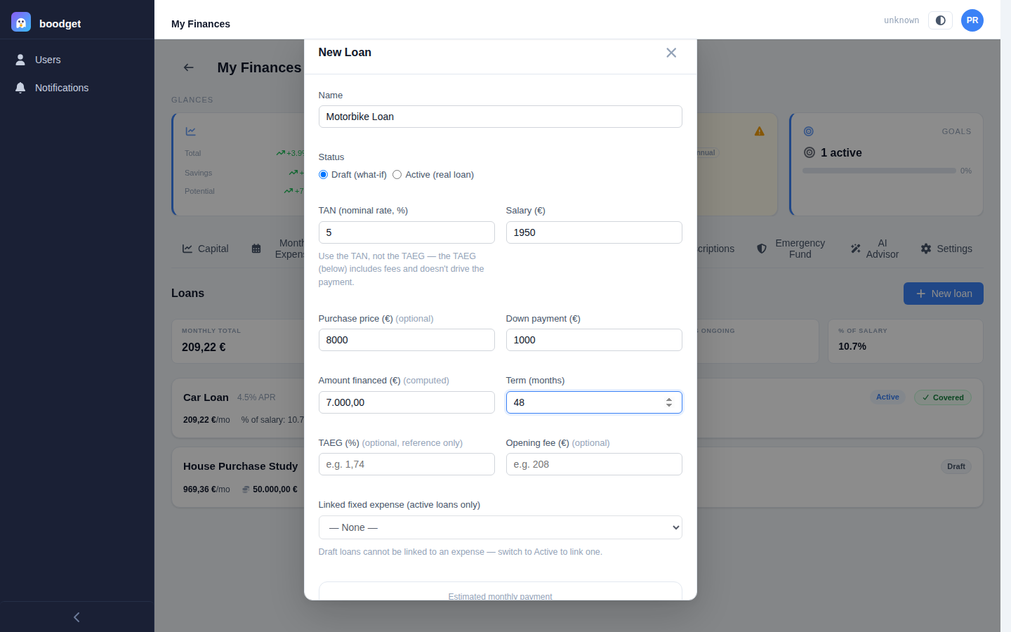Click the goals progress bar

[879, 171]
